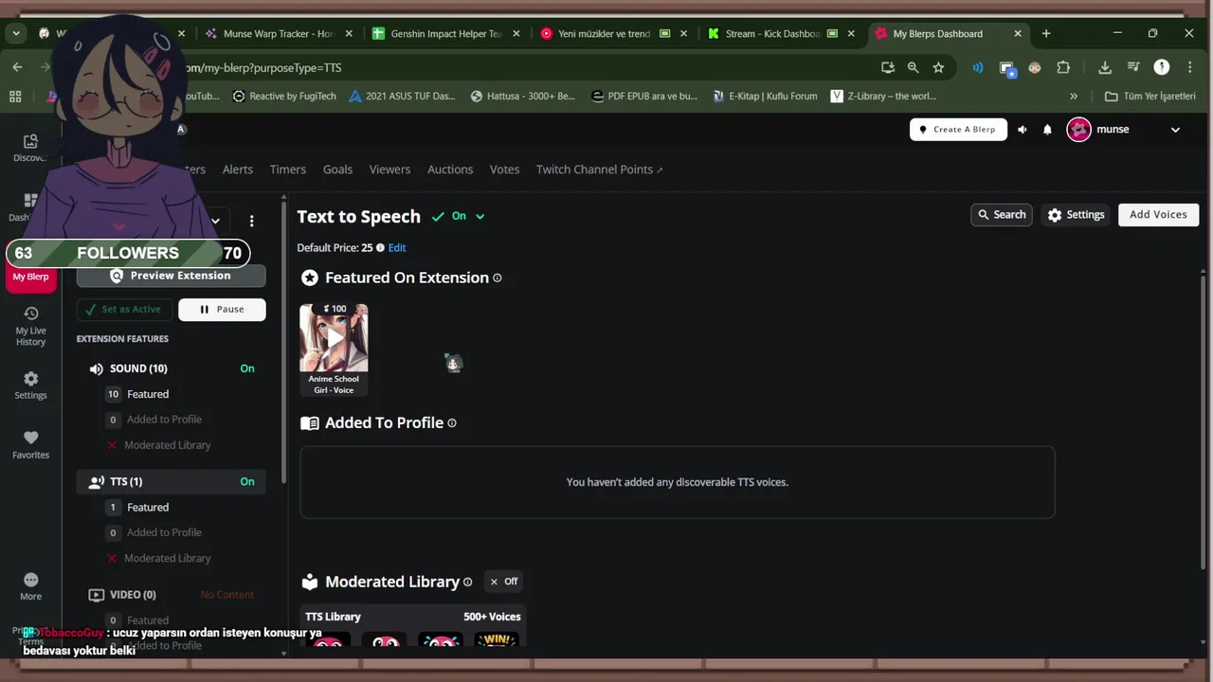Toggle TTS (1) On status
Screen dimensions: 1213x682
tap(247, 482)
